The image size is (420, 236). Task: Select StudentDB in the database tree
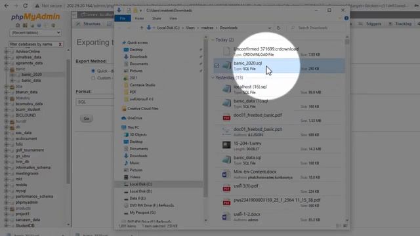coord(25,226)
